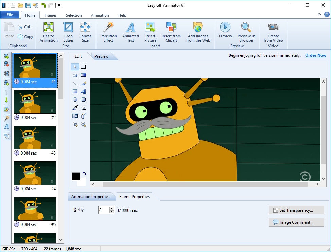Open the Animation ribbon tab
Screen dimensions: 331x252
coord(100,15)
